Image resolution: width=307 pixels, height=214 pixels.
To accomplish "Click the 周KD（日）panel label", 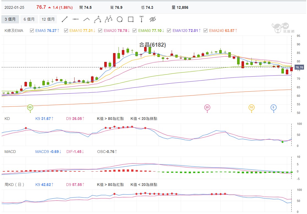I will coord(14,185).
